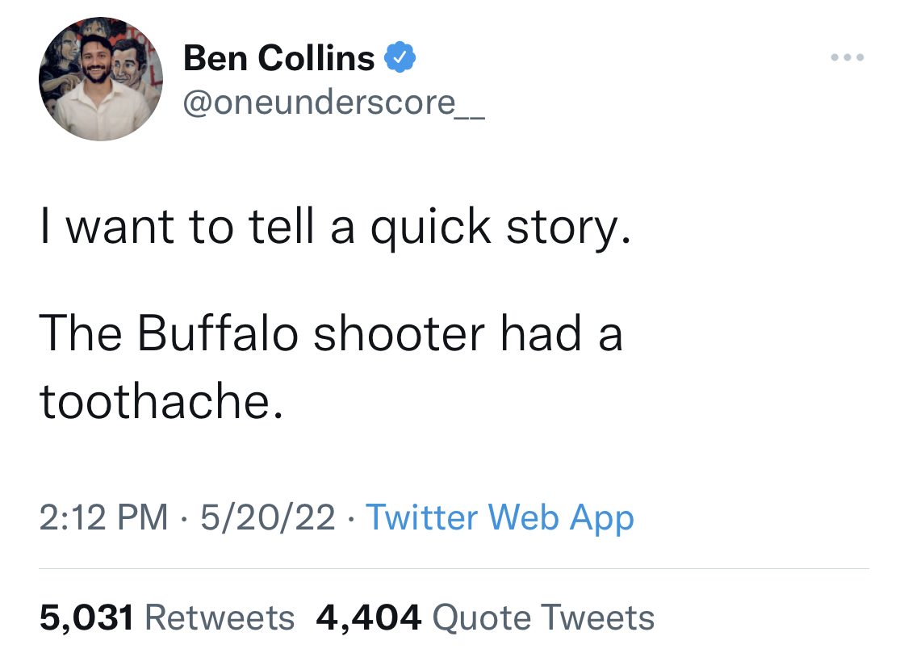Open the @oneunderscore__ handle link

click(334, 103)
